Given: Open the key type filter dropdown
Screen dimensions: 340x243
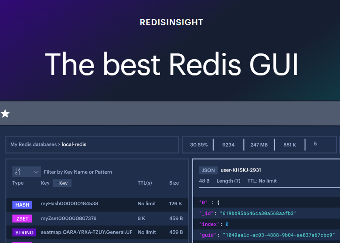Looking at the screenshot, I should point(36,172).
